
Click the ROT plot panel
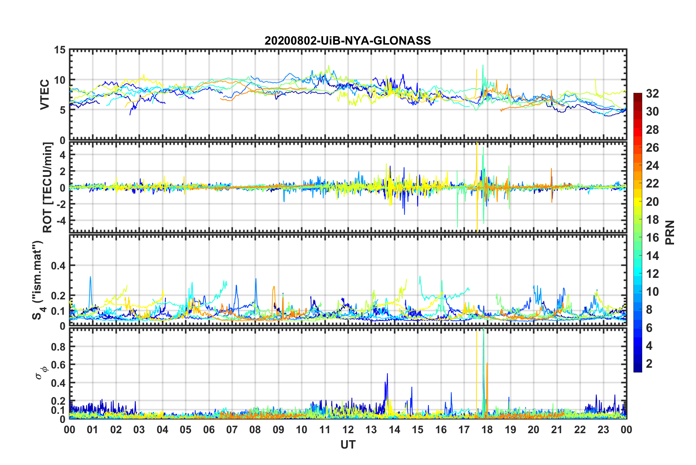point(348,187)
